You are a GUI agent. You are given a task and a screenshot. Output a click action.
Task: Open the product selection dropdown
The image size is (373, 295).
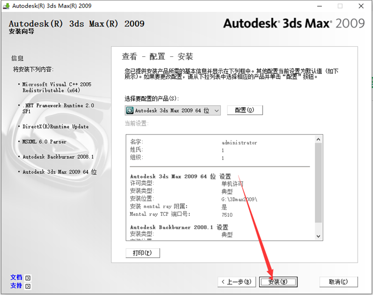tap(173, 111)
